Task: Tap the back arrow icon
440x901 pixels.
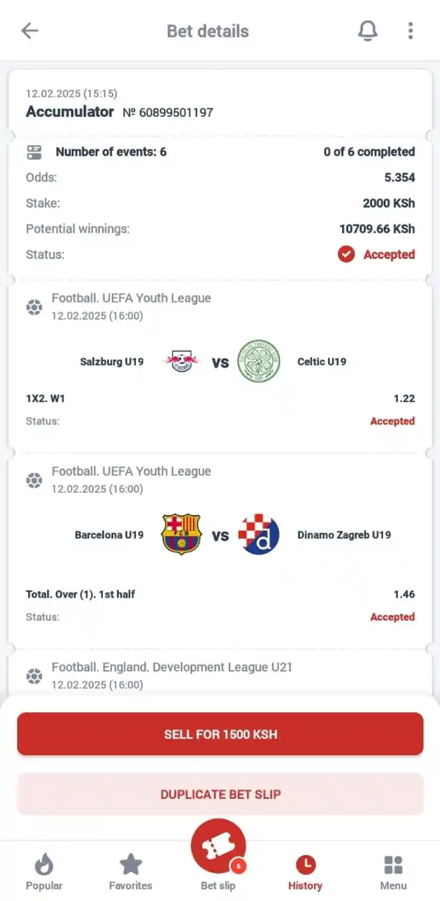Action: (30, 30)
